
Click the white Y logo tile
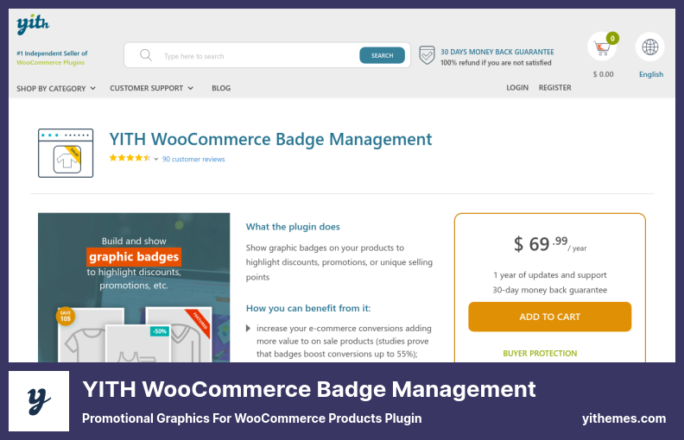39,401
